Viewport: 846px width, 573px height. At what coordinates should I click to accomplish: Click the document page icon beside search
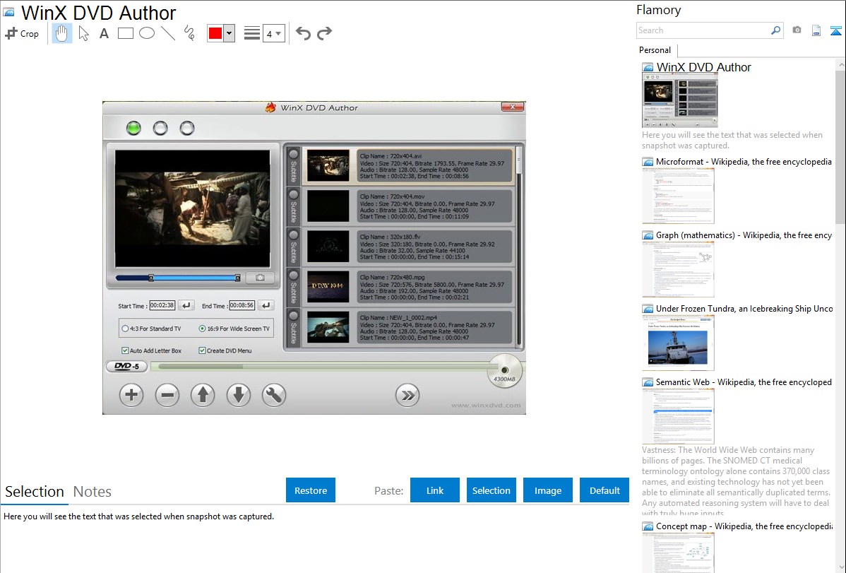click(816, 30)
